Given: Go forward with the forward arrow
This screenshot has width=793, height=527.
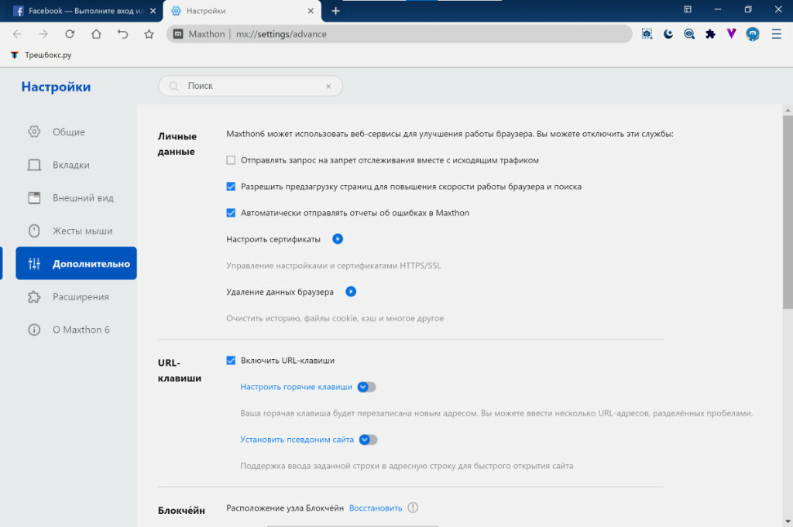Looking at the screenshot, I should [x=43, y=34].
